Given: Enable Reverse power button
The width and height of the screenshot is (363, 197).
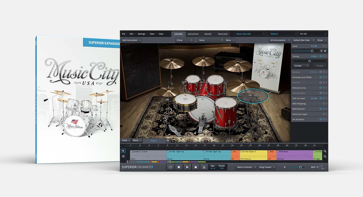Looking at the screenshot, I should 320,72.
